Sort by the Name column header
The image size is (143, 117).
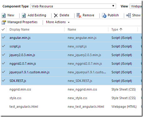72,29
